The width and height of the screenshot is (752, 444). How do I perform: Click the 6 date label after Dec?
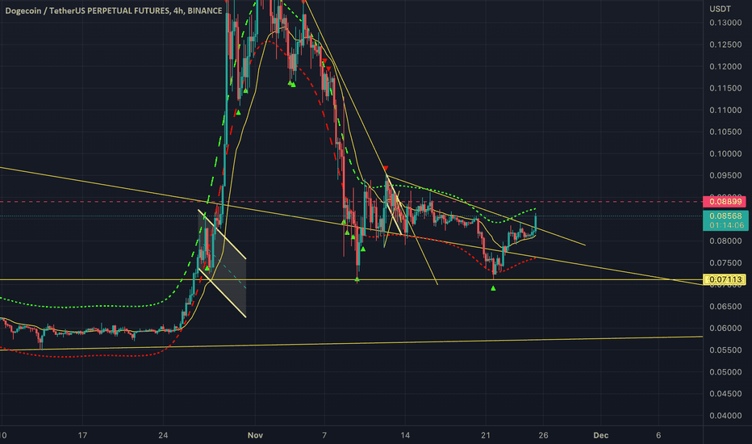[x=658, y=435]
